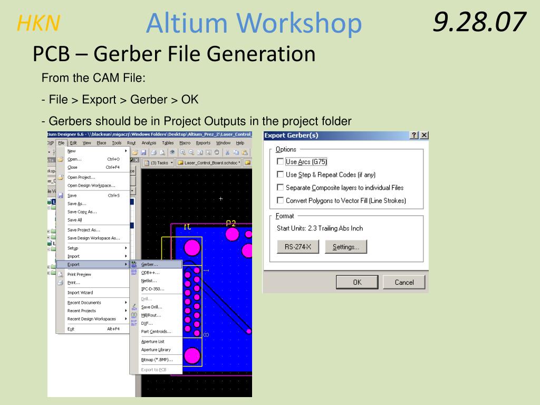
Task: Choose Aperture List menu entry
Action: (152, 342)
